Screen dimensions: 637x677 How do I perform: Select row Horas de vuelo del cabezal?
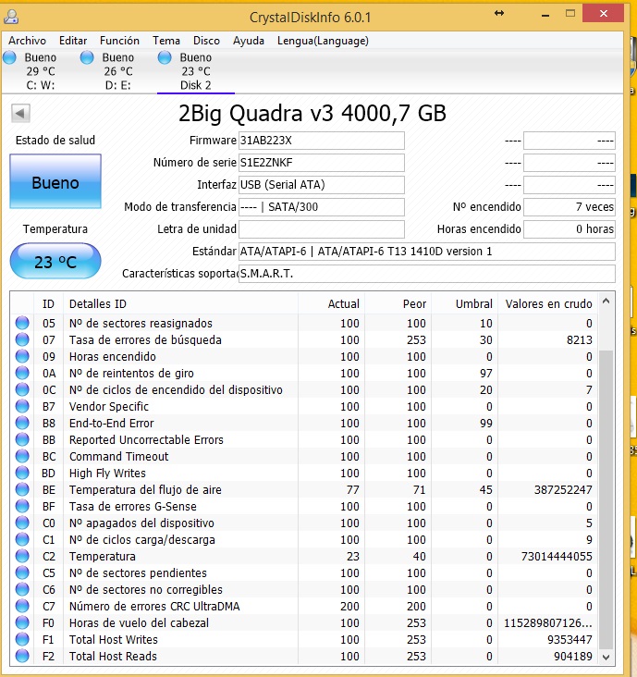coord(304,622)
